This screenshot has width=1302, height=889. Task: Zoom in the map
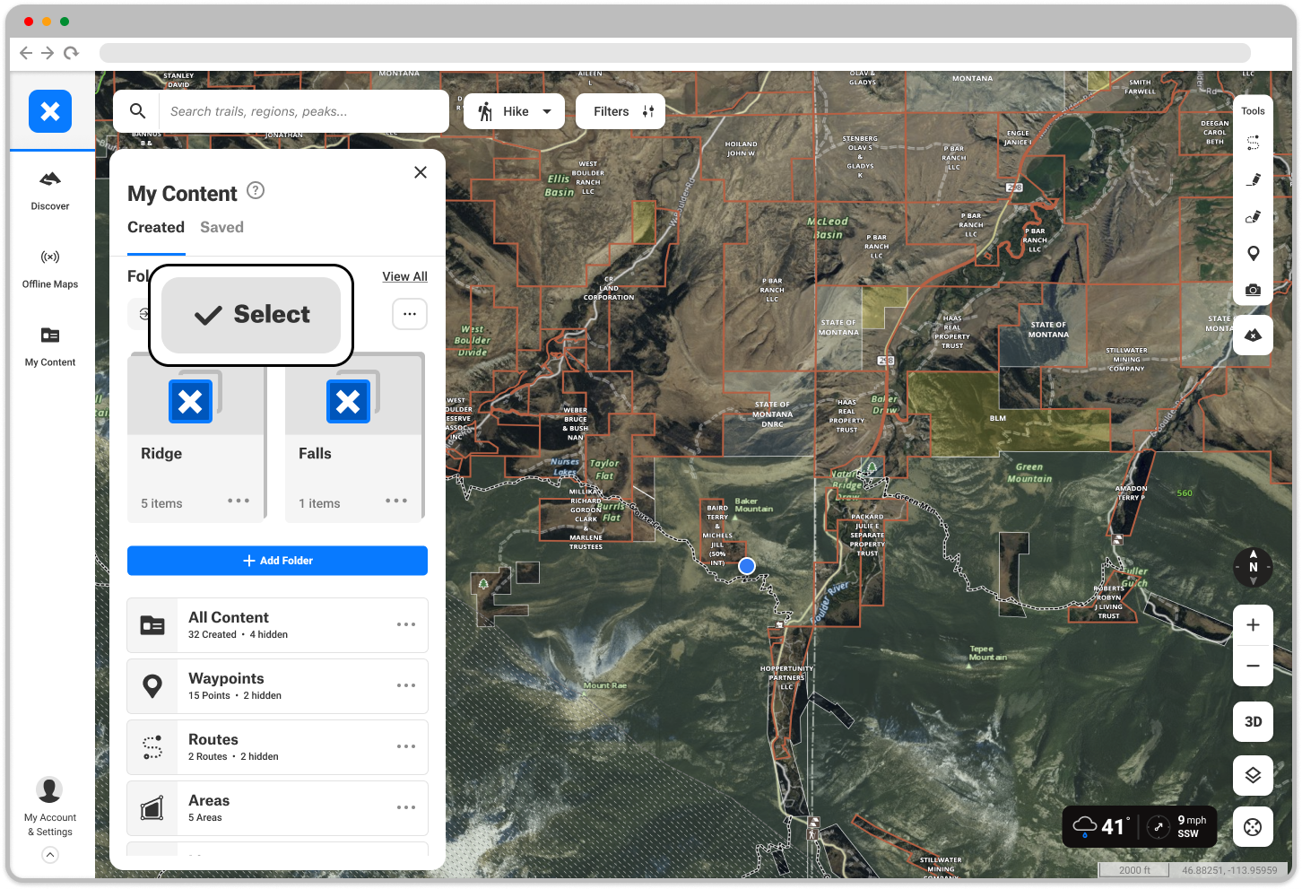coord(1254,625)
